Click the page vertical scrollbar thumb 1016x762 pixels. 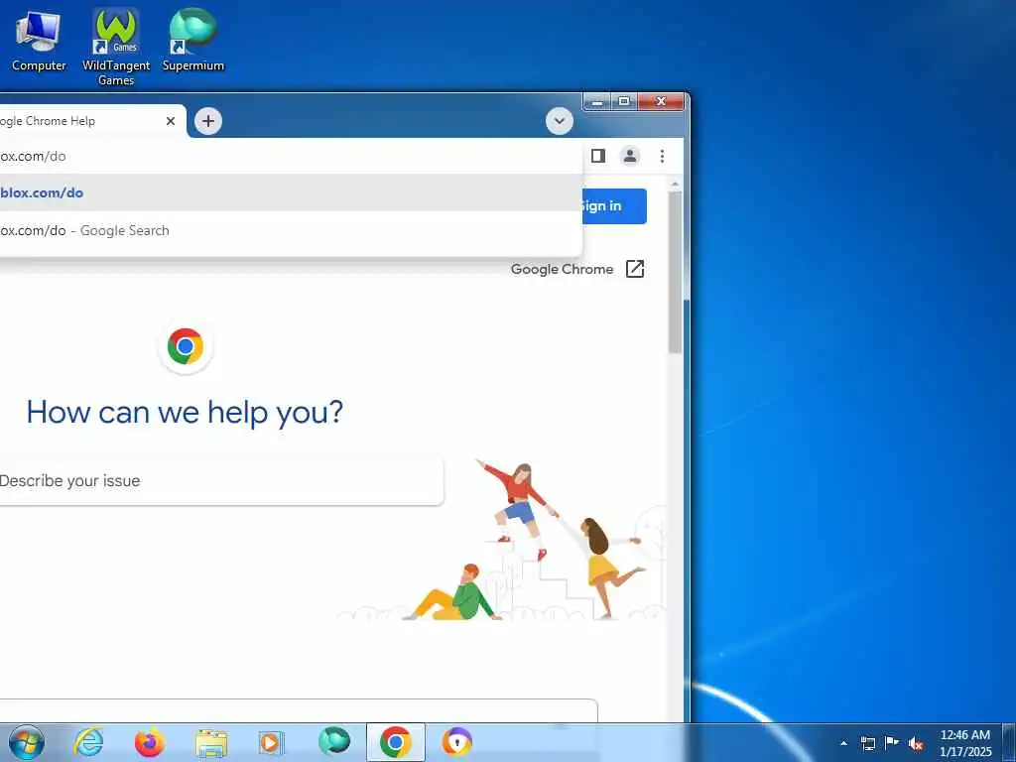tap(675, 272)
